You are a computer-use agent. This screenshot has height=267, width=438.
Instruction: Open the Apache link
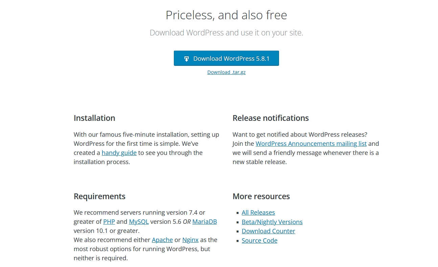pos(162,240)
